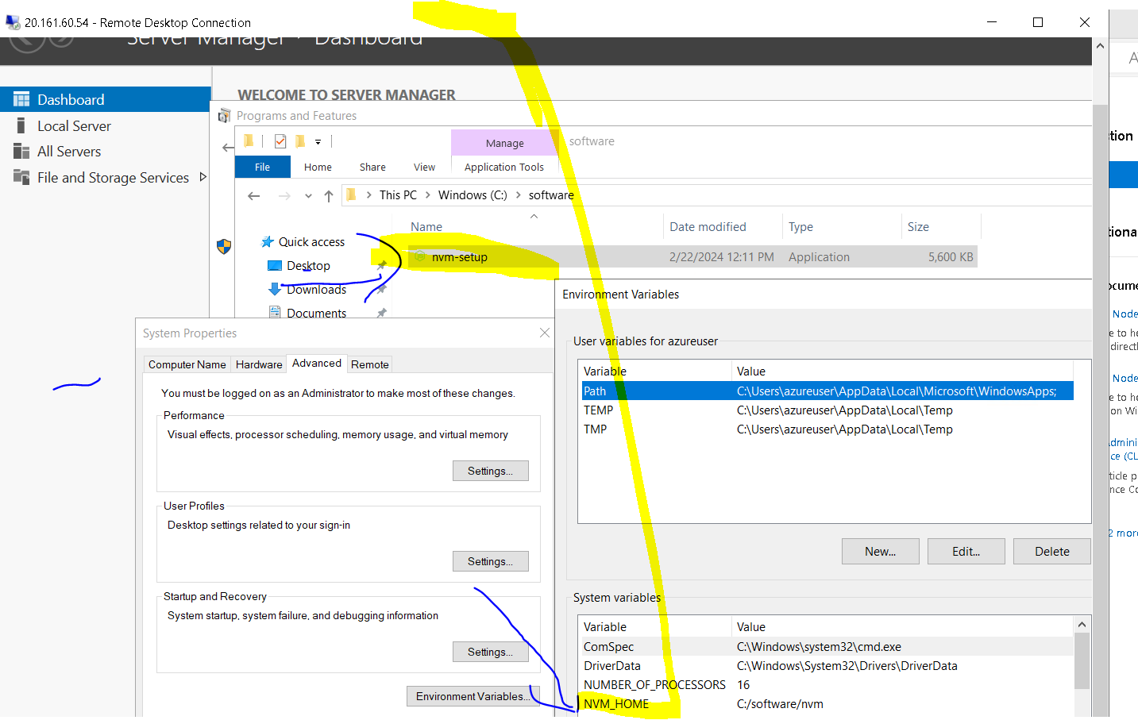This screenshot has height=720, width=1138.
Task: Select the Path user variable row
Action: click(x=827, y=391)
